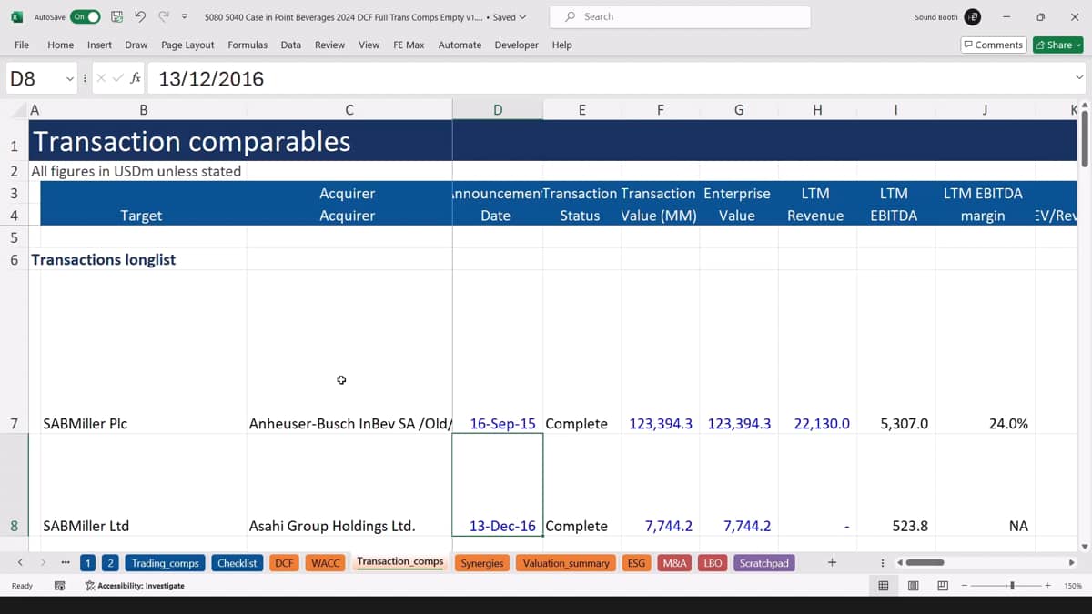
Task: Switch to the Insert ribbon tab
Action: (x=100, y=45)
